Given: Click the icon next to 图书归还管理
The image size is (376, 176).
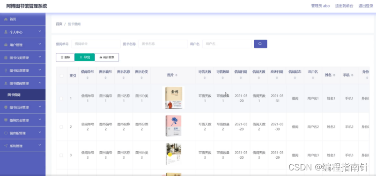Looking at the screenshot, I should click(6, 107).
